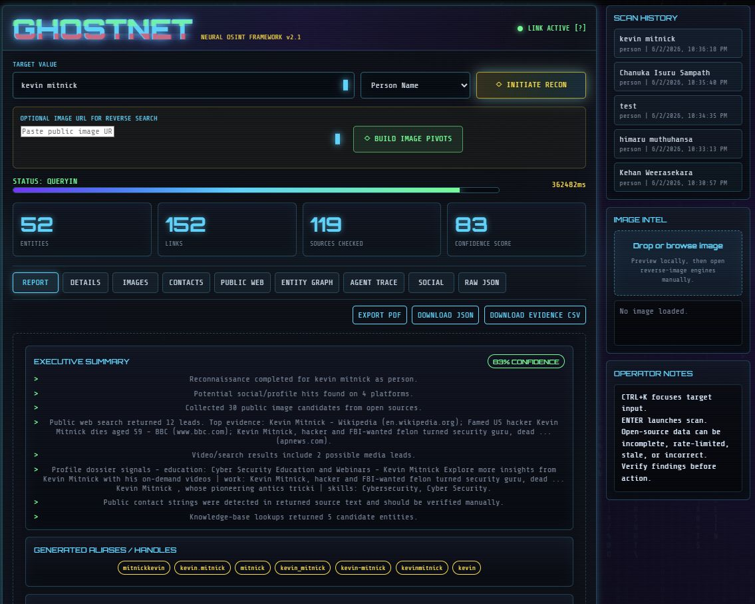Click the Initiate Recon button
The width and height of the screenshot is (755, 604).
coord(531,85)
